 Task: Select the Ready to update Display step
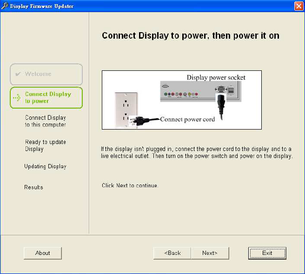[x=46, y=145]
